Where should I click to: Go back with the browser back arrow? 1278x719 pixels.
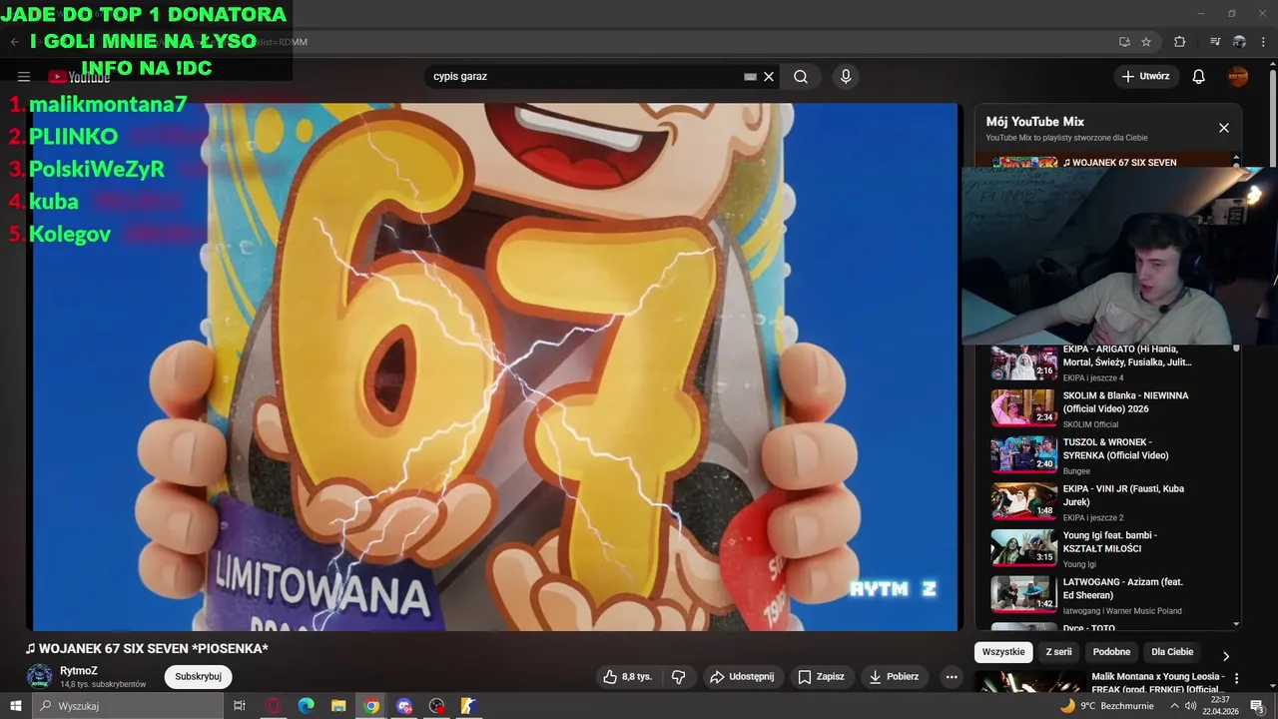click(14, 42)
